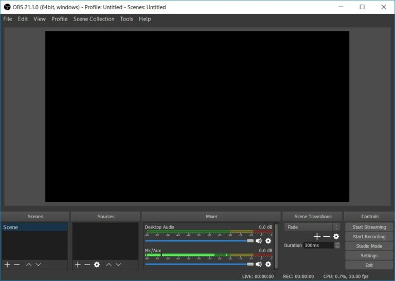The width and height of the screenshot is (395, 281).
Task: Move source up in Sources list
Action: pos(109,265)
